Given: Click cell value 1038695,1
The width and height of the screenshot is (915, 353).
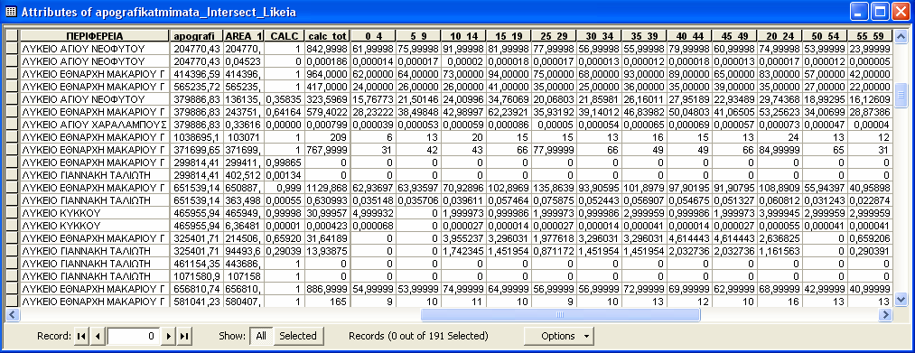Looking at the screenshot, I should coord(197,137).
